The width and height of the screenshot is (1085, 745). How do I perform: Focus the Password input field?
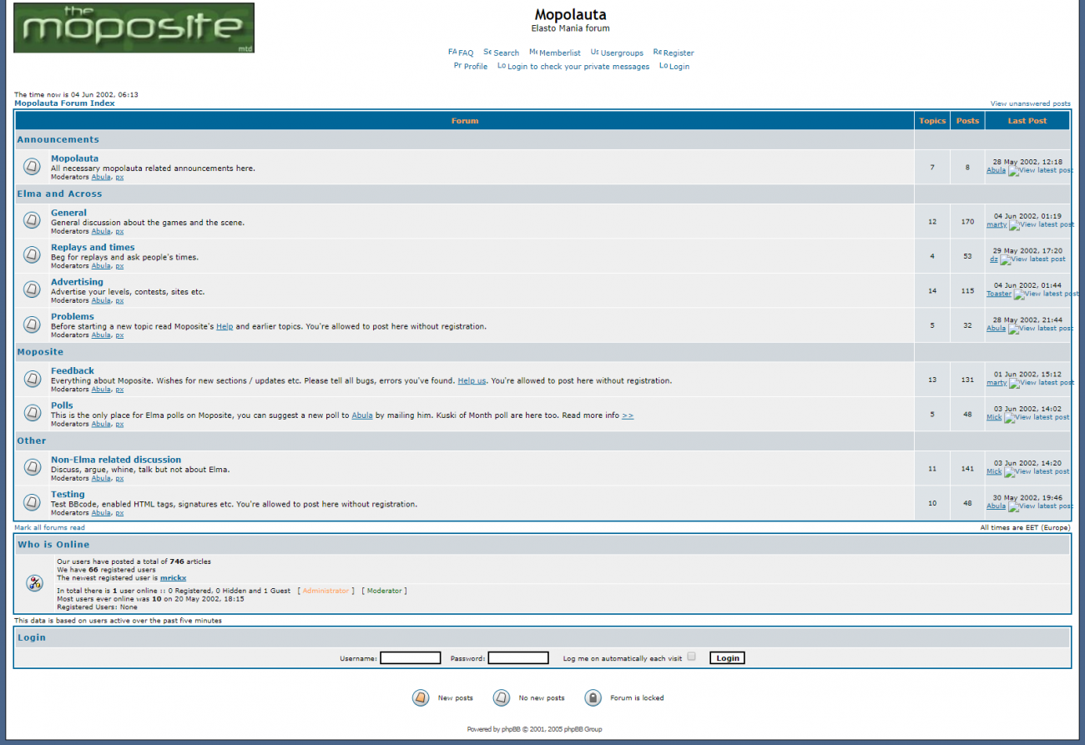tap(517, 658)
